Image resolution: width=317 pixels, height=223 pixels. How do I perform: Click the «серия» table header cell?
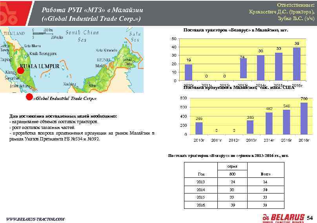232,166
